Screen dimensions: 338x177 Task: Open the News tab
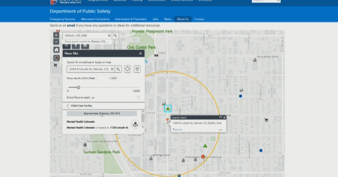[168, 19]
